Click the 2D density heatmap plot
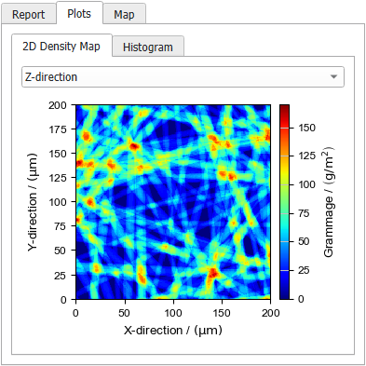The width and height of the screenshot is (366, 366). (x=173, y=202)
